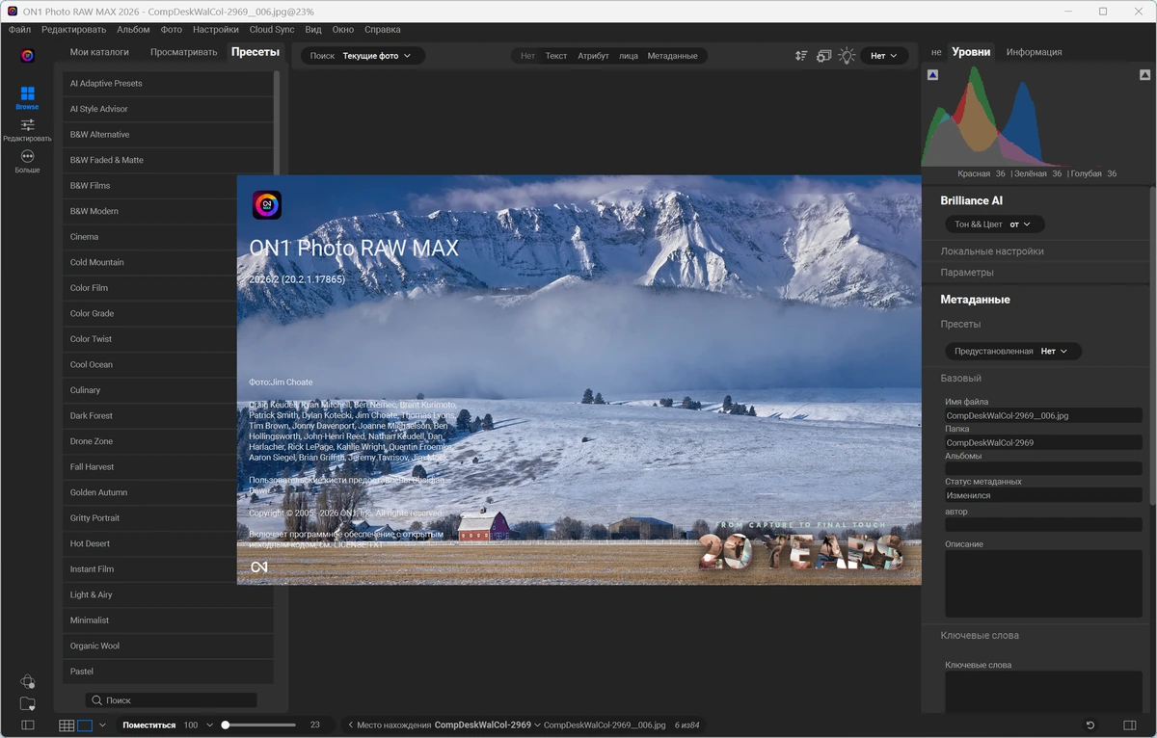This screenshot has height=738, width=1157.
Task: Adjust the thumbnail zoom slider
Action: [258, 725]
